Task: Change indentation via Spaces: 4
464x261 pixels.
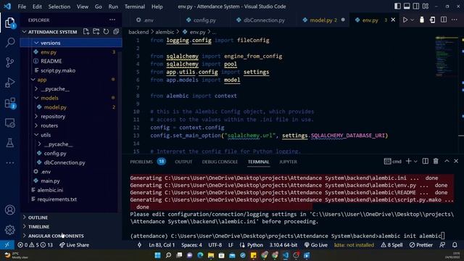Action: click(x=191, y=245)
